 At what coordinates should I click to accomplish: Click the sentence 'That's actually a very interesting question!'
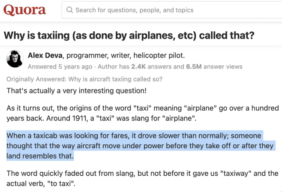[76, 91]
